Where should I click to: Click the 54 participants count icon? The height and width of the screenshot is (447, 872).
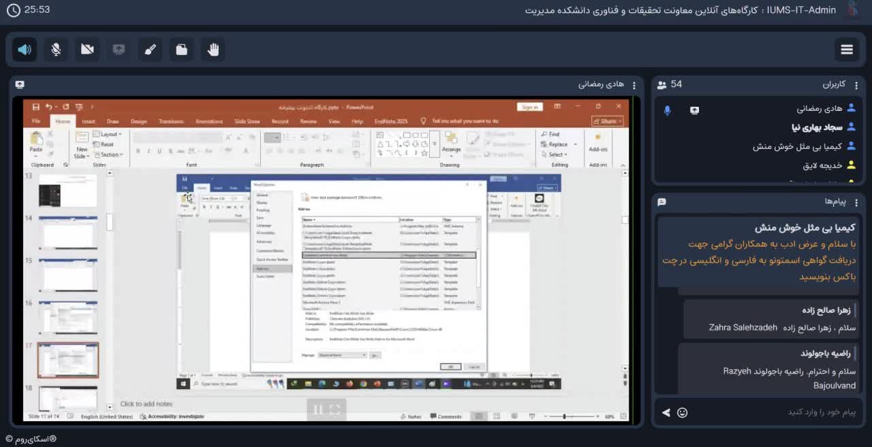click(x=661, y=84)
